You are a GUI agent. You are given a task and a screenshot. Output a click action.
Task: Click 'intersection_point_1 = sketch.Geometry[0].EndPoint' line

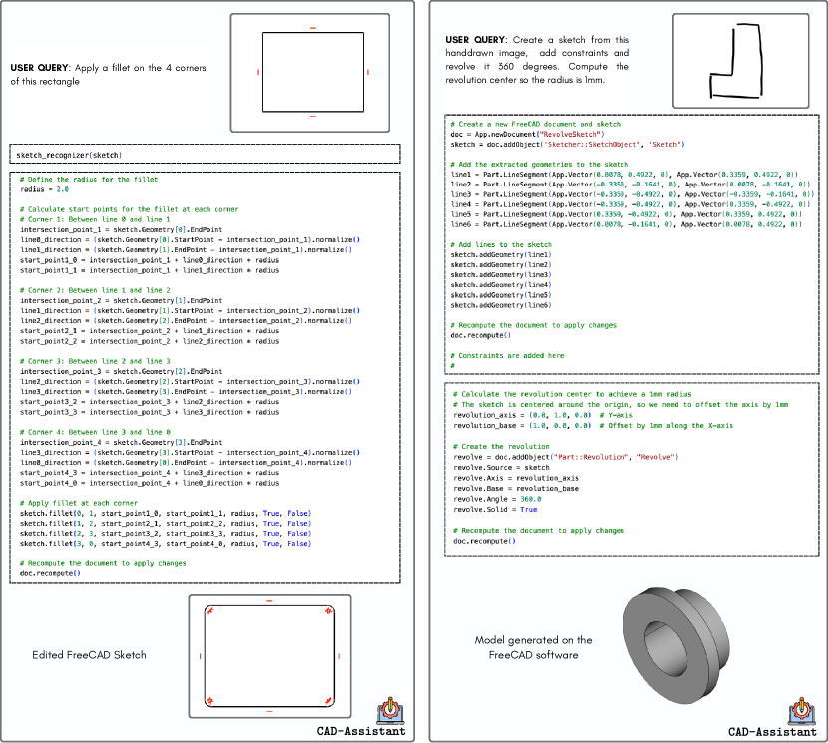pyautogui.click(x=122, y=230)
